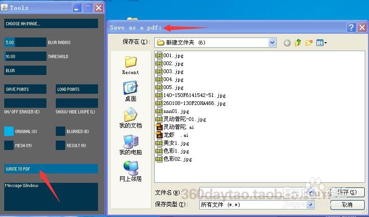Select the Original (O) view toggle

coord(9,131)
